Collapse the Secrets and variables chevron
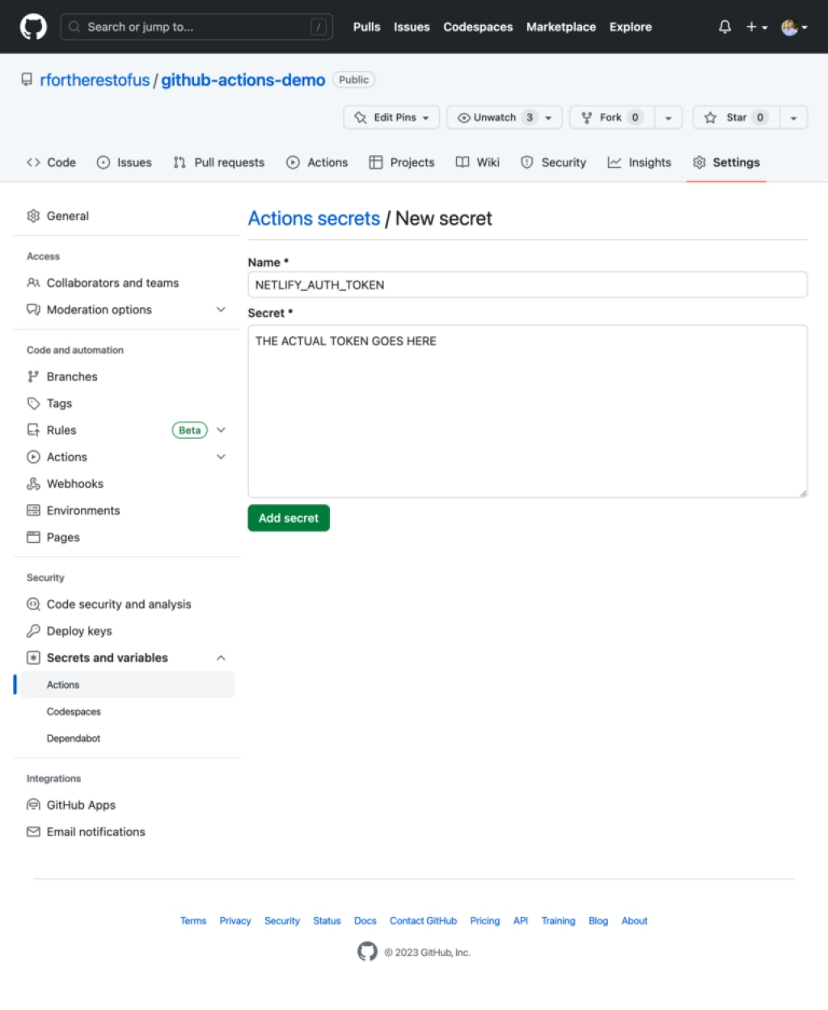 click(221, 657)
